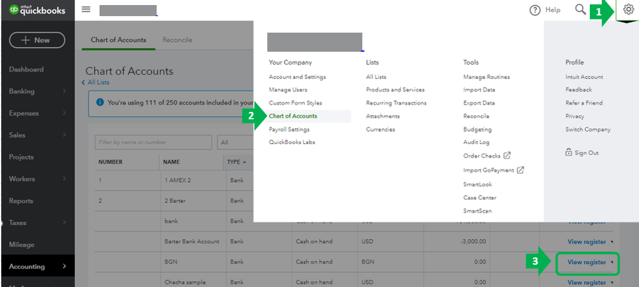
Task: Select Export Data
Action: 479,103
